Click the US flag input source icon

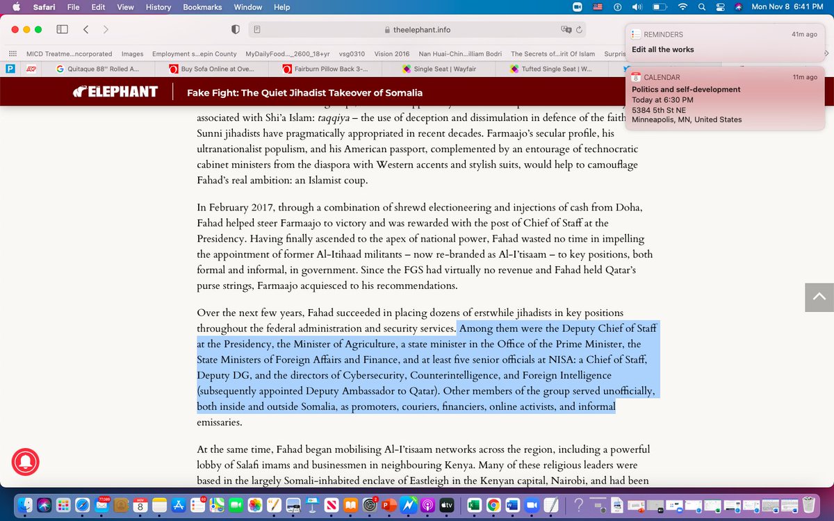coord(597,7)
